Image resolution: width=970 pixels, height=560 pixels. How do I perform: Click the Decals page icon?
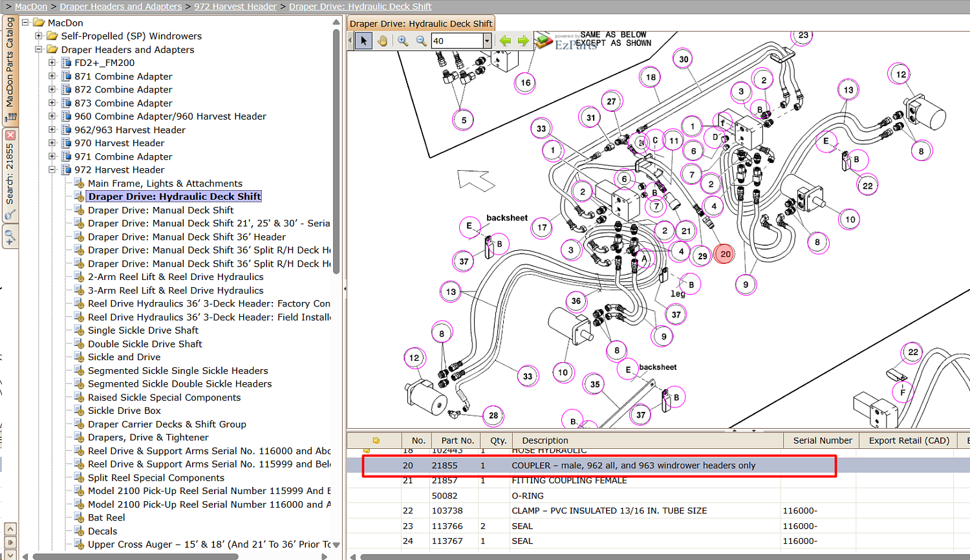point(80,531)
